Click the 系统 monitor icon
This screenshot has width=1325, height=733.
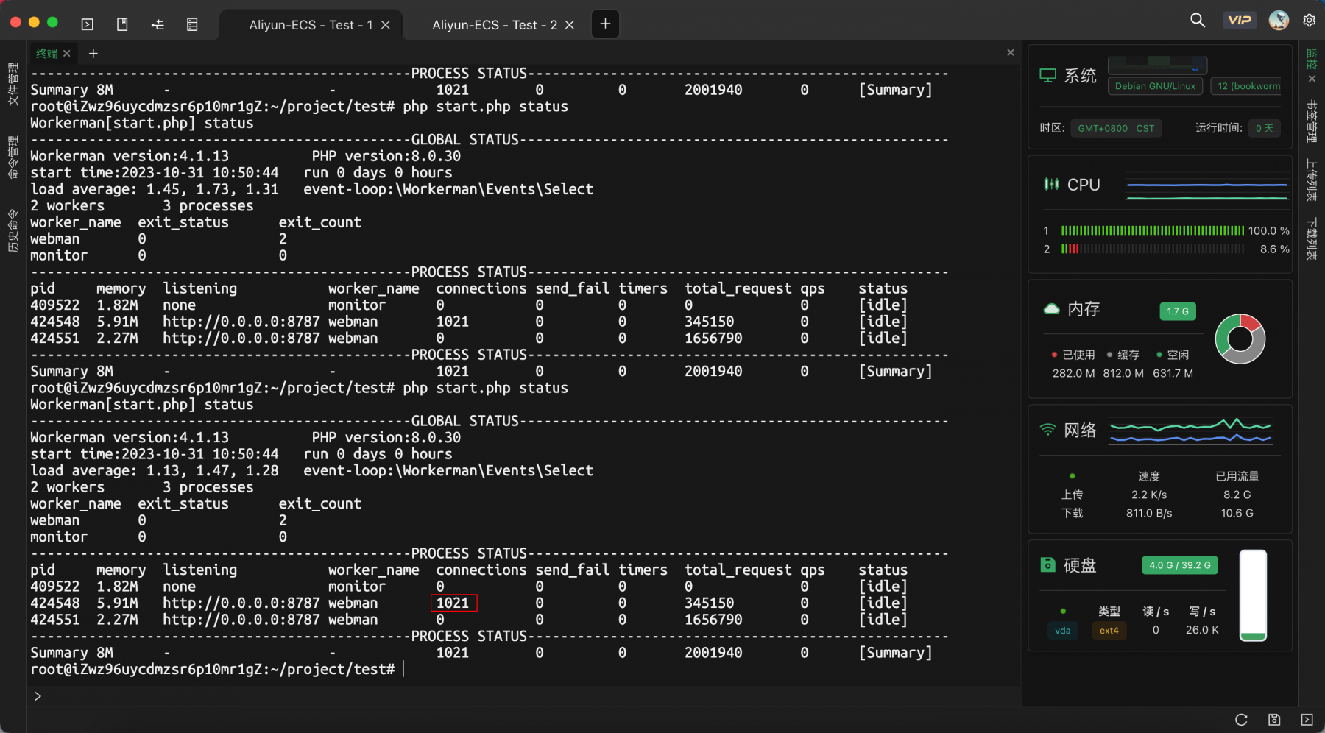point(1047,75)
